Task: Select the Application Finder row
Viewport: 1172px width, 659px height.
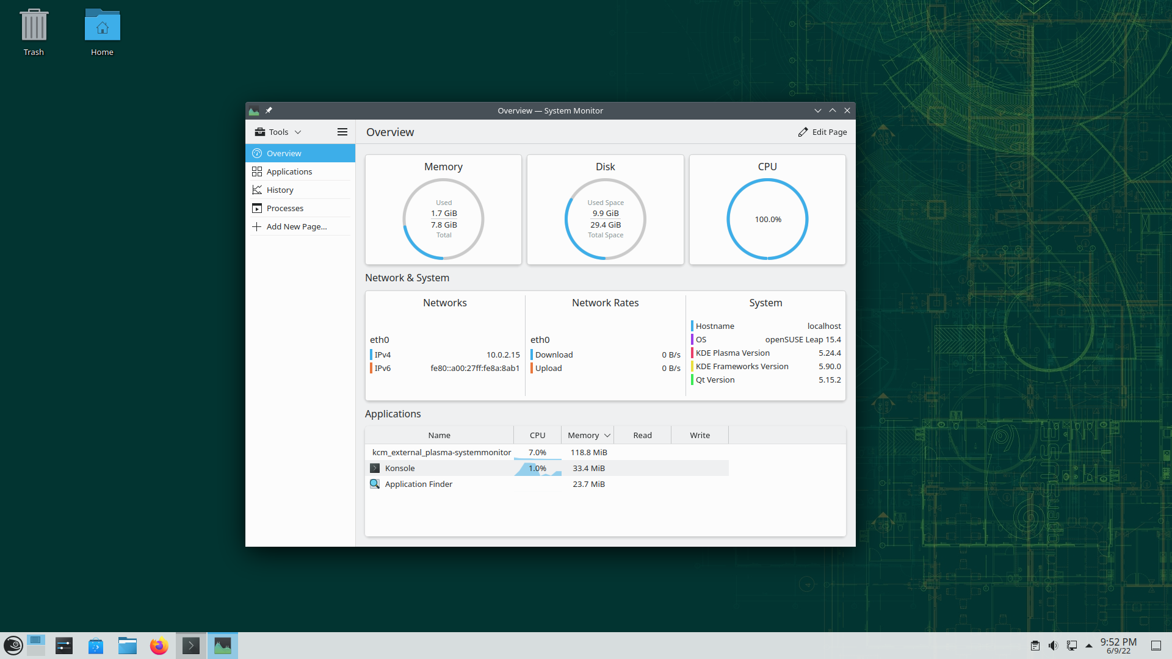Action: coord(419,484)
